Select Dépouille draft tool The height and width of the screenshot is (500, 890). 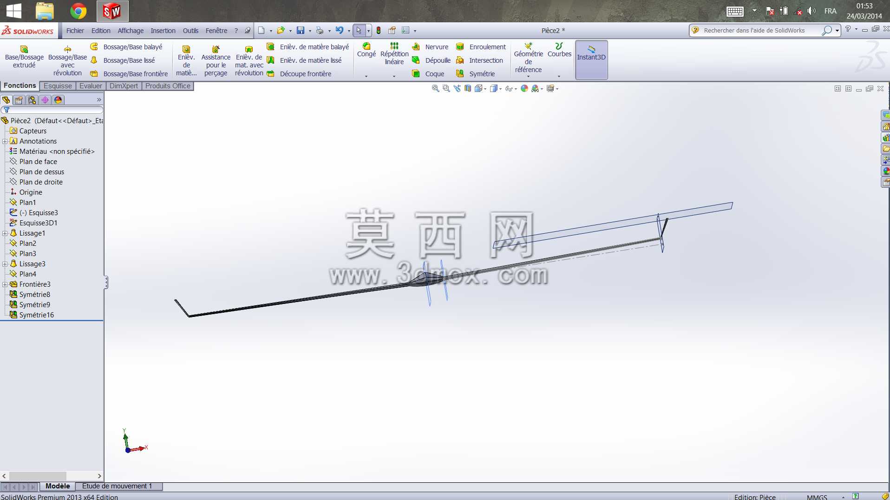point(432,60)
